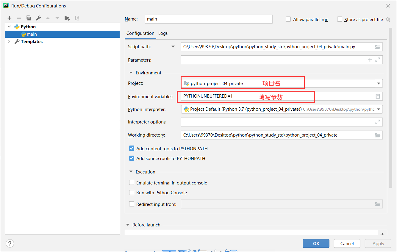
Task: Uncheck Add source roots to PYTHONPATH
Action: coord(132,158)
